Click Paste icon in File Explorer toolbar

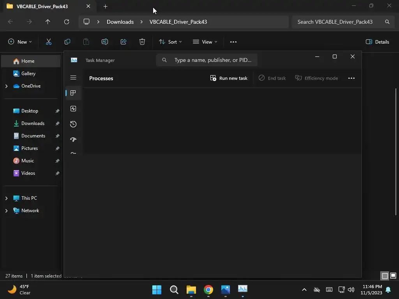[x=86, y=42]
